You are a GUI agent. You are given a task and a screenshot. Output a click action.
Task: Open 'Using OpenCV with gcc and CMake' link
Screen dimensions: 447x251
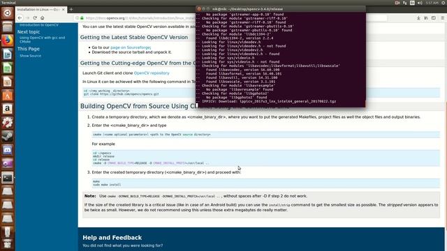point(42,40)
